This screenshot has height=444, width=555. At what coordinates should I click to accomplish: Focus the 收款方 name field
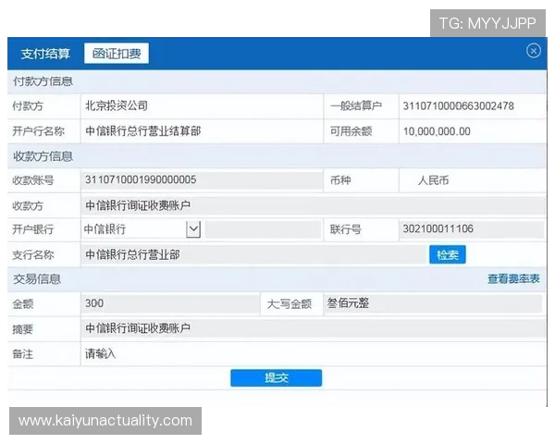pyautogui.click(x=313, y=205)
